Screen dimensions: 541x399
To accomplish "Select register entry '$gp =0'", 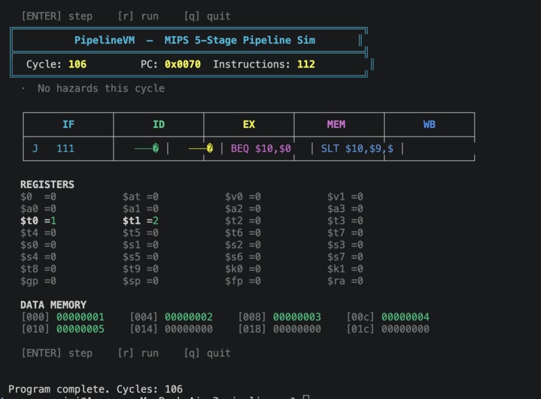I will point(38,281).
